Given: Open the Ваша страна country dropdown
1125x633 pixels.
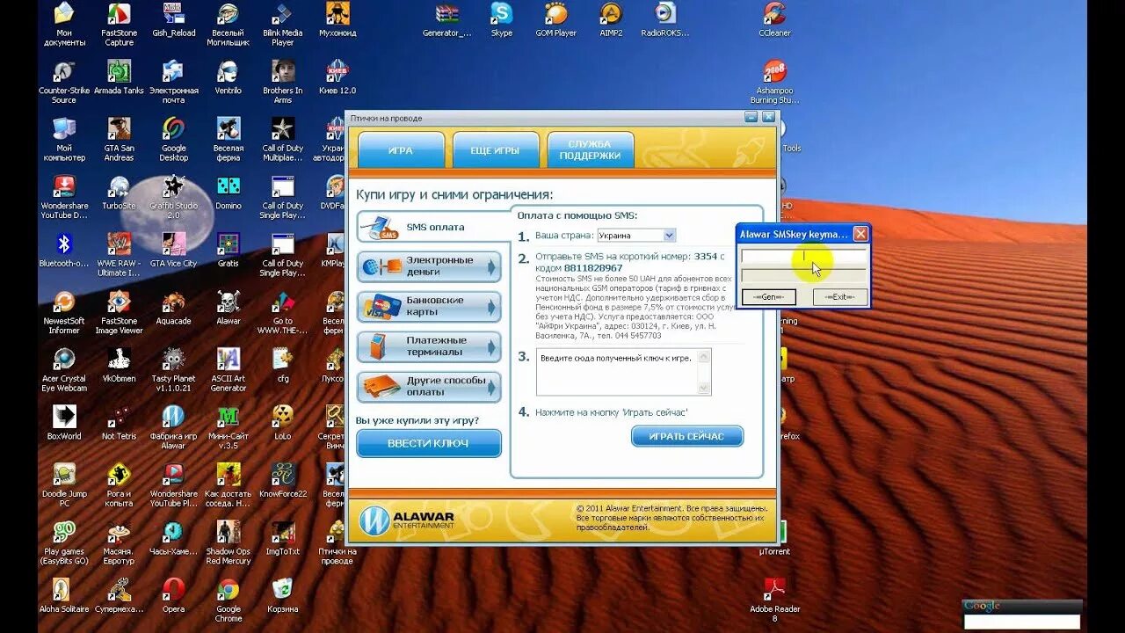Looking at the screenshot, I should tap(636, 235).
